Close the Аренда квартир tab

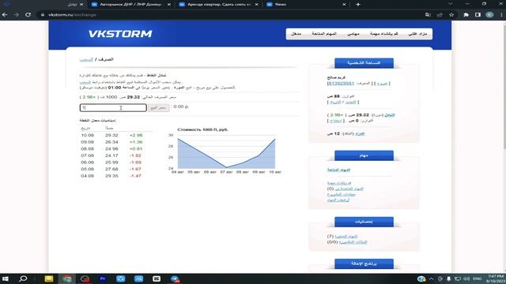click(256, 5)
